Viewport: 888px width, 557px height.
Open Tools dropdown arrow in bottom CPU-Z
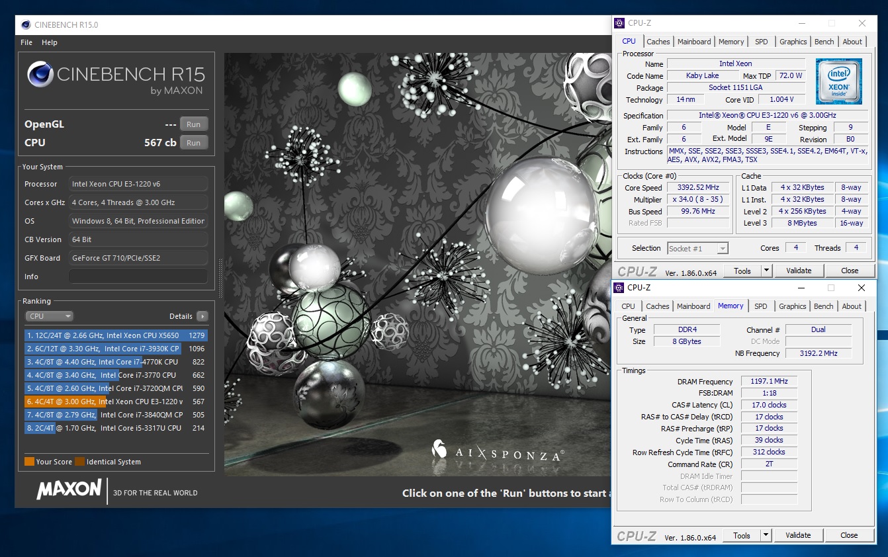tap(766, 535)
